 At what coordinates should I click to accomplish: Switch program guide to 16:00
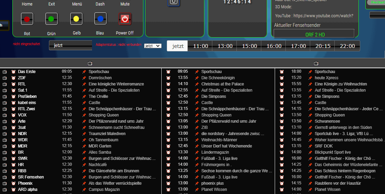click(x=274, y=46)
